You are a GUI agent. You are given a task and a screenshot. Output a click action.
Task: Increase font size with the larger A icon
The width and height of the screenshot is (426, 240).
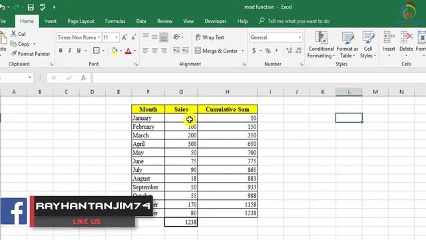tap(124, 37)
